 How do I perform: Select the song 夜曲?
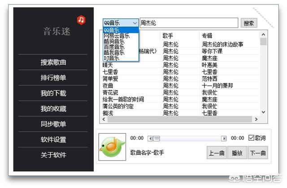(108, 86)
